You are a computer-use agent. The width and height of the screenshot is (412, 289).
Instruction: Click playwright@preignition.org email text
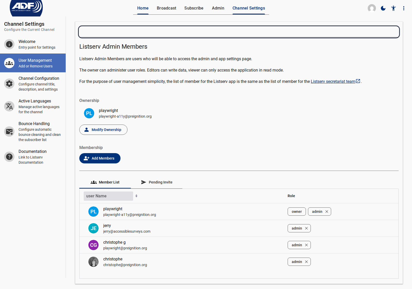click(x=125, y=248)
